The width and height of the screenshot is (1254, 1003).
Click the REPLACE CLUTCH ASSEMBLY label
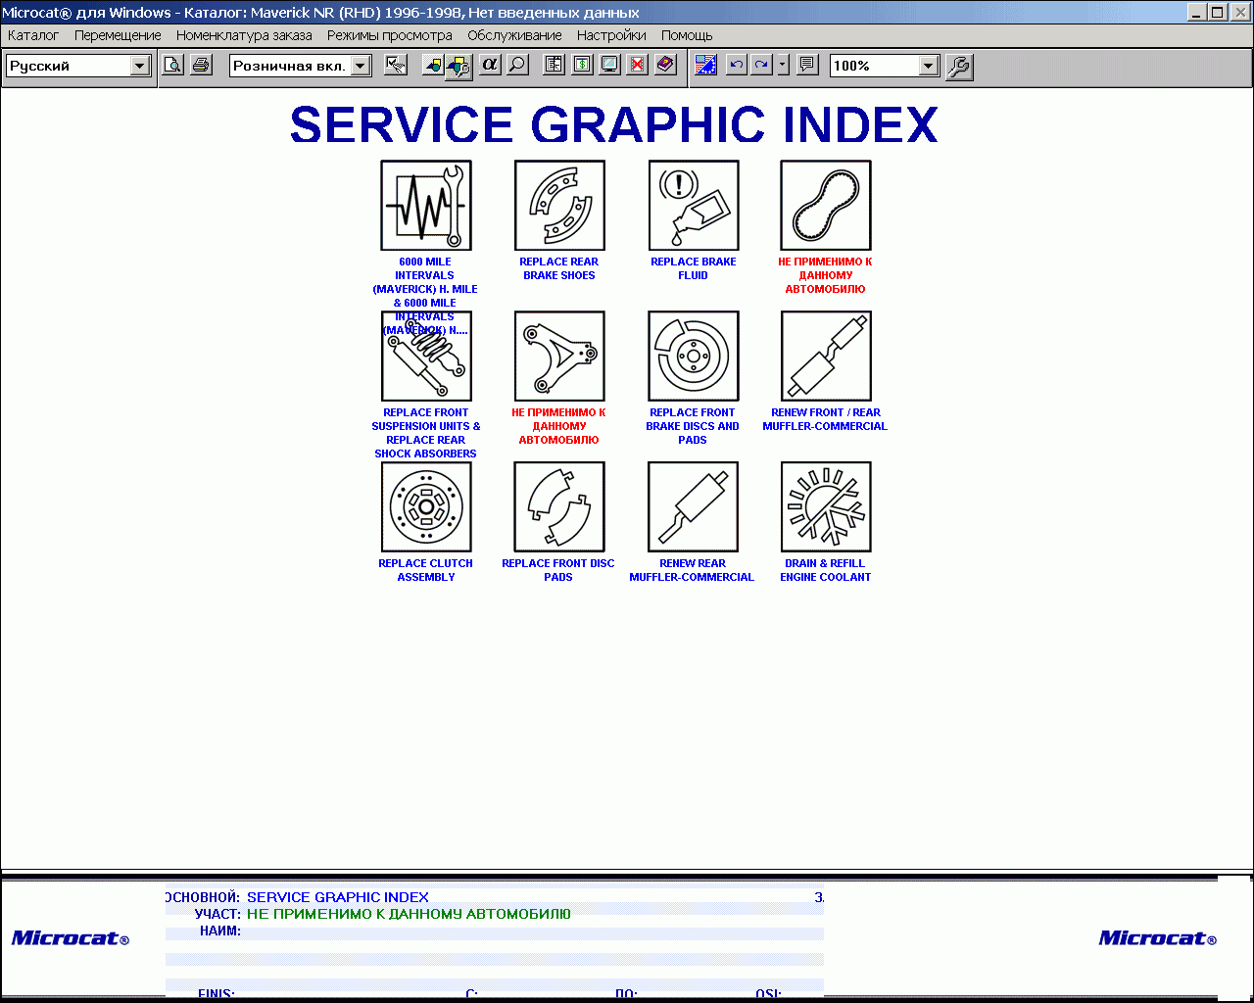point(425,570)
